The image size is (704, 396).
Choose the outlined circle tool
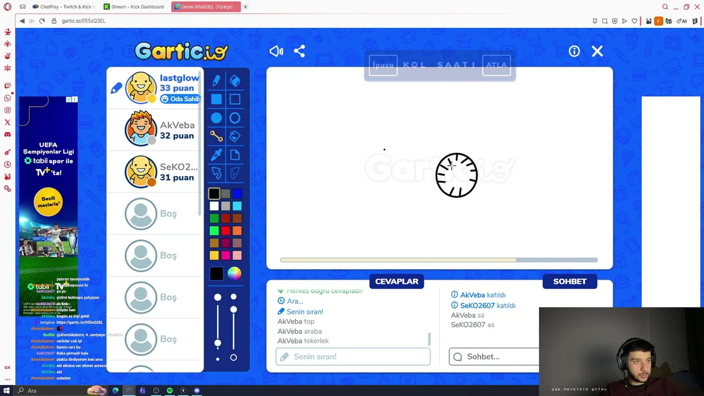235,118
